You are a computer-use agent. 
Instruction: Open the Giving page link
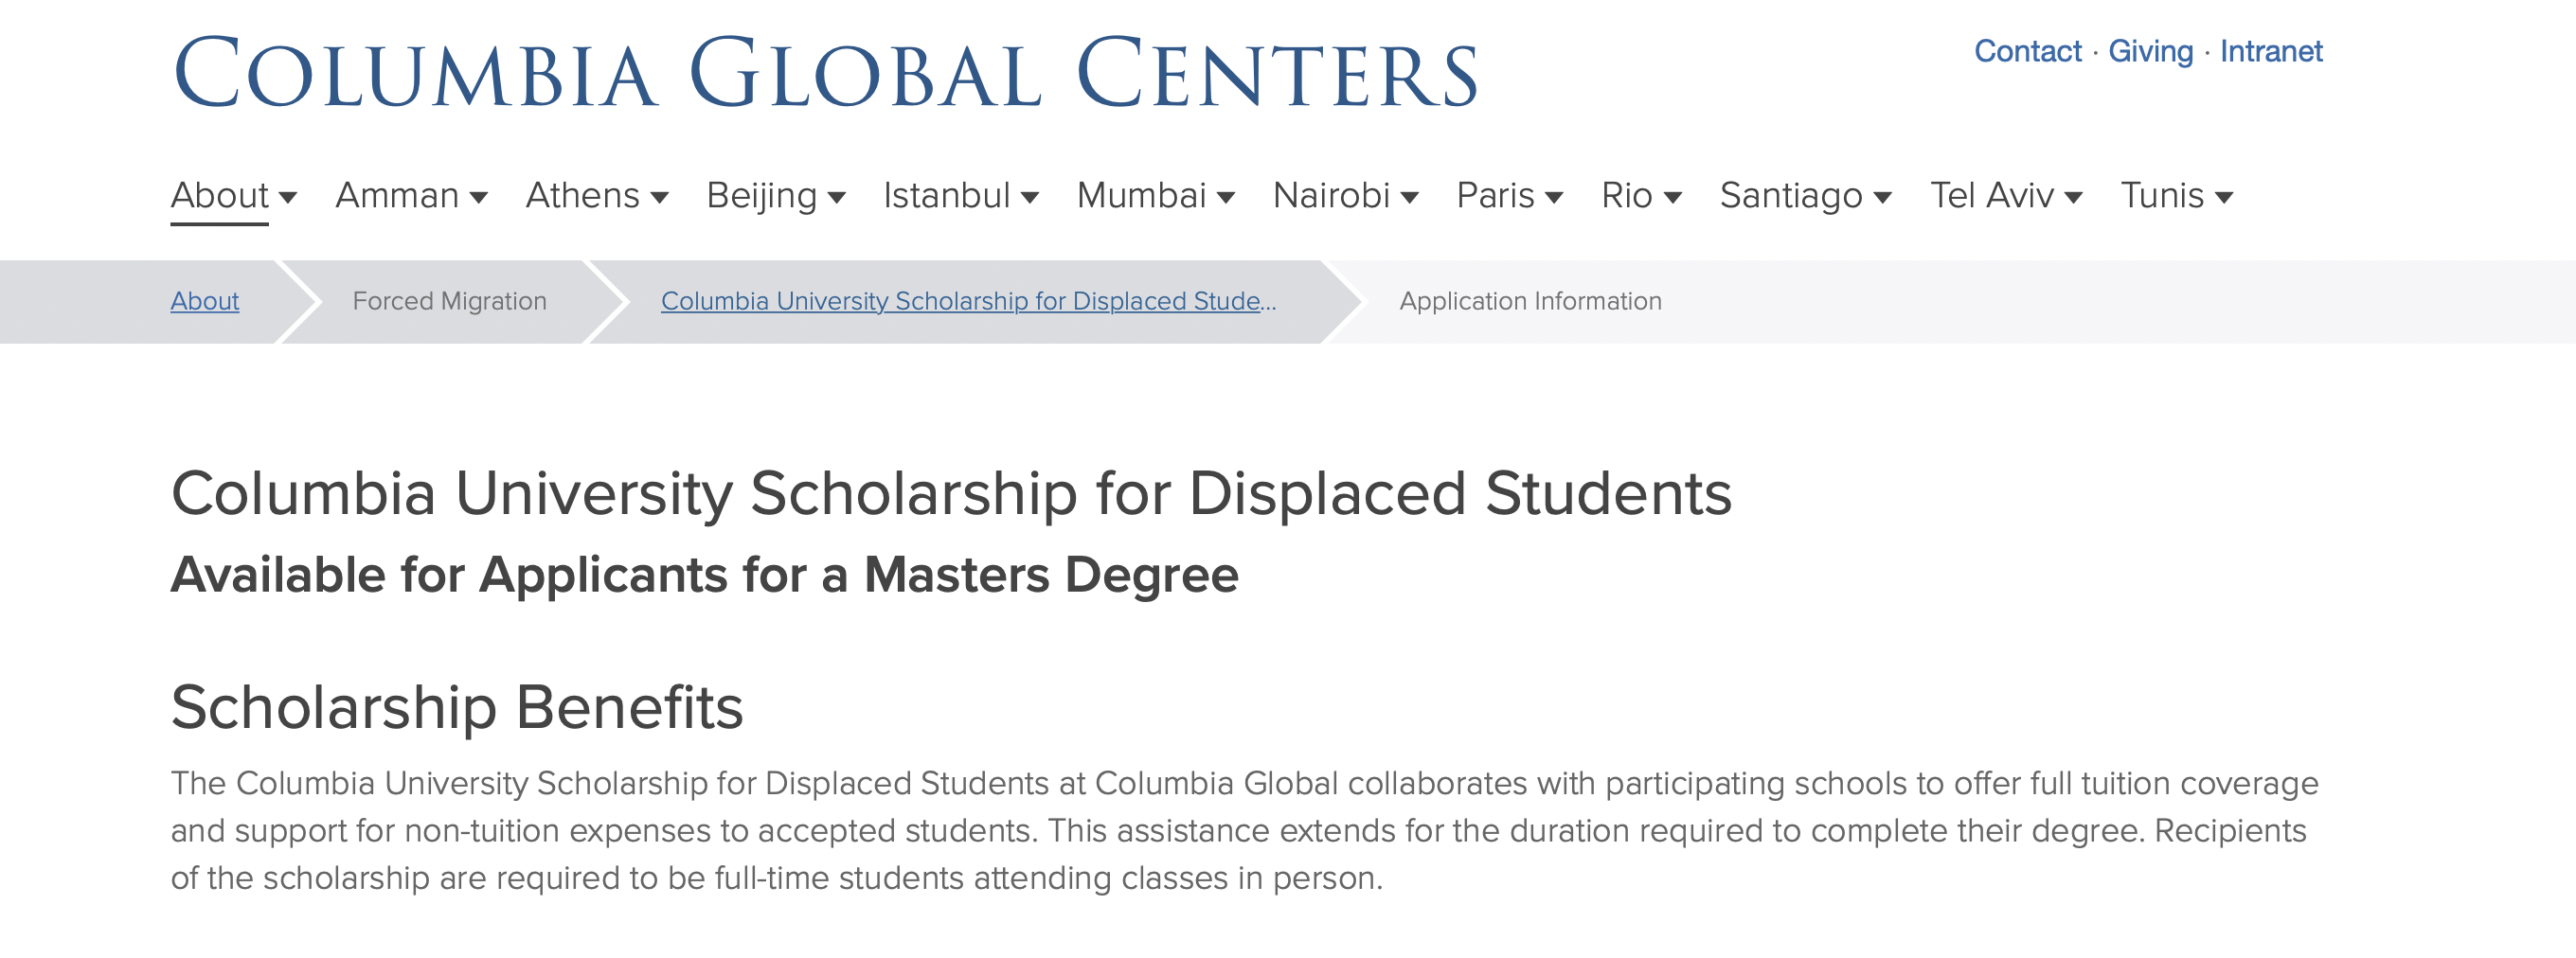pyautogui.click(x=2150, y=51)
